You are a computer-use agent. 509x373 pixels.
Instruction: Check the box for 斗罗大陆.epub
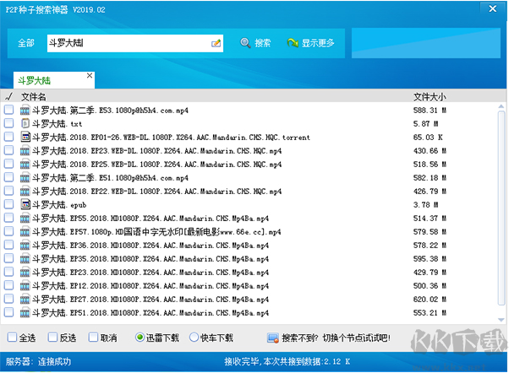pyautogui.click(x=8, y=204)
